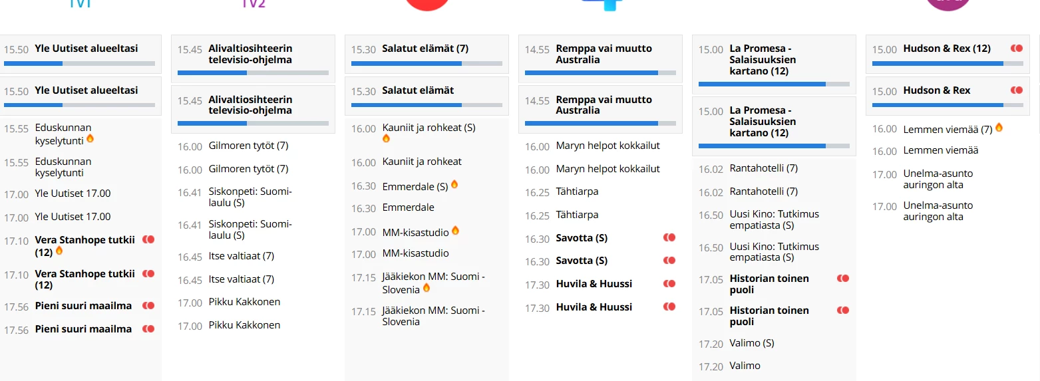Viewport: 1040px width, 381px height.
Task: Click the progress bar under Hudson & Rex (12)
Action: tap(948, 64)
